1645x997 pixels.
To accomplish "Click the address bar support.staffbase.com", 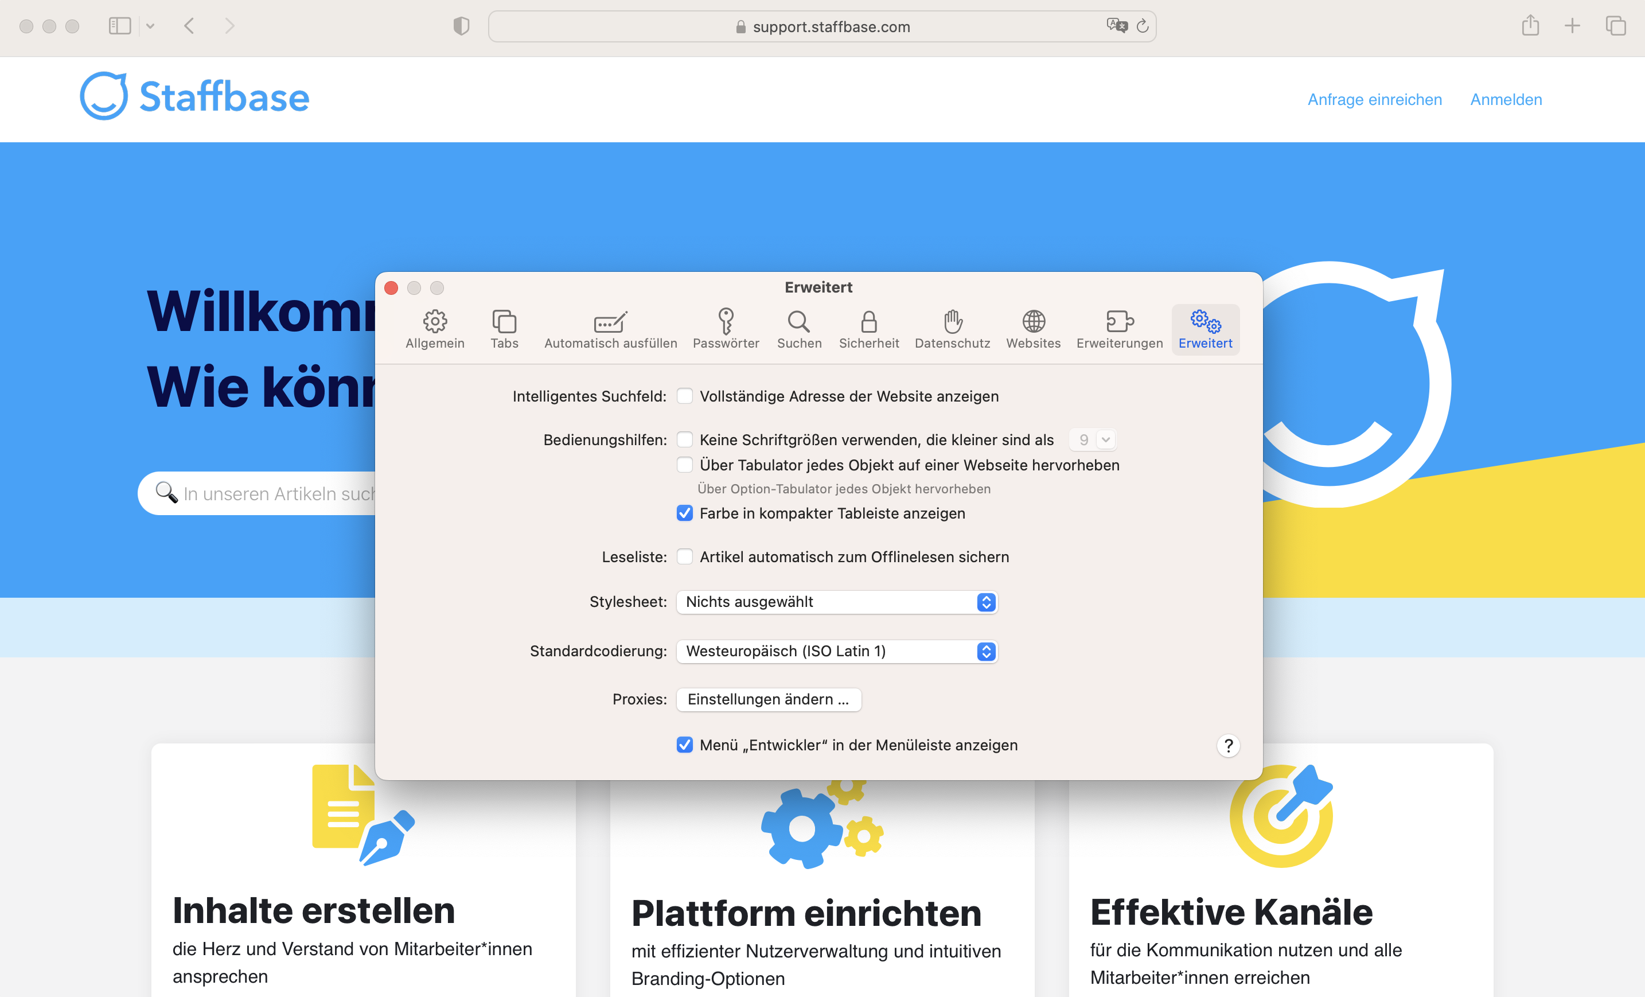I will pos(822,27).
